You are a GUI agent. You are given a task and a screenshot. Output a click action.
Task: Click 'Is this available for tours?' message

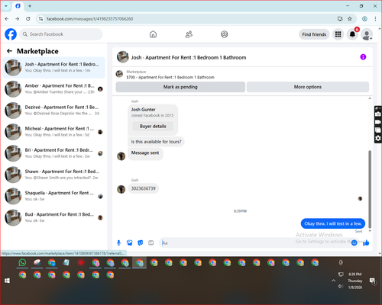pyautogui.click(x=156, y=142)
